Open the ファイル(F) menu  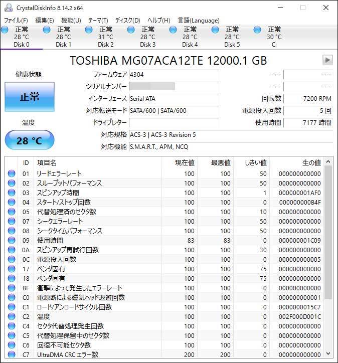[16, 21]
